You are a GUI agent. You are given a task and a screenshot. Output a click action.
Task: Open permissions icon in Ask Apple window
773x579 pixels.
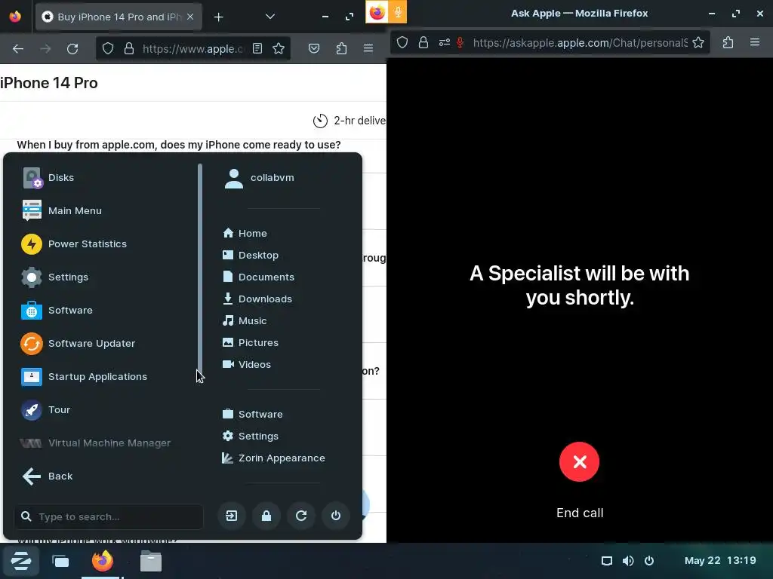(444, 42)
